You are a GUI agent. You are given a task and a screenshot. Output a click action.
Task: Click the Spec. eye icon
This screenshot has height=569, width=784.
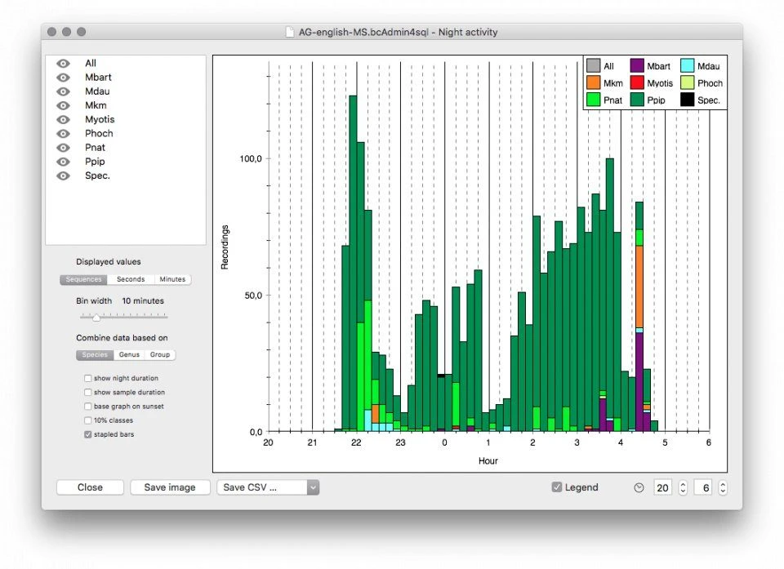click(63, 176)
